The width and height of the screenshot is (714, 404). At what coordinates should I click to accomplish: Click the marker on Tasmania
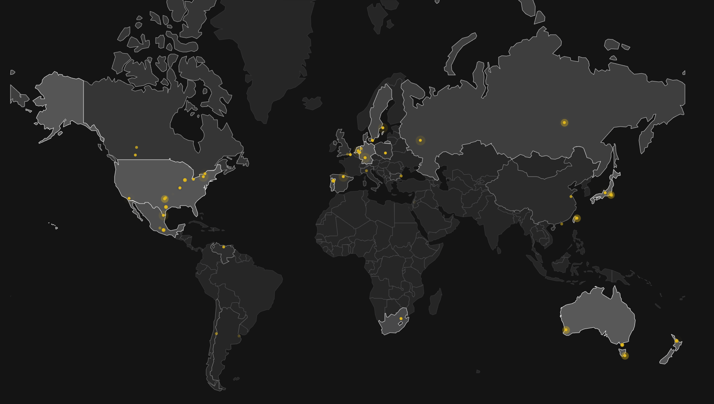[x=624, y=356]
